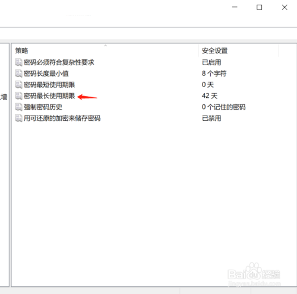Click the icon beside 密码必须符合复杂性要求
This screenshot has height=294, width=297.
tap(18, 62)
